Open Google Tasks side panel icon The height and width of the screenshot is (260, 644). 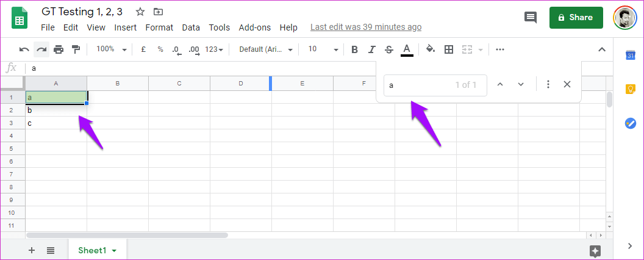click(x=631, y=123)
